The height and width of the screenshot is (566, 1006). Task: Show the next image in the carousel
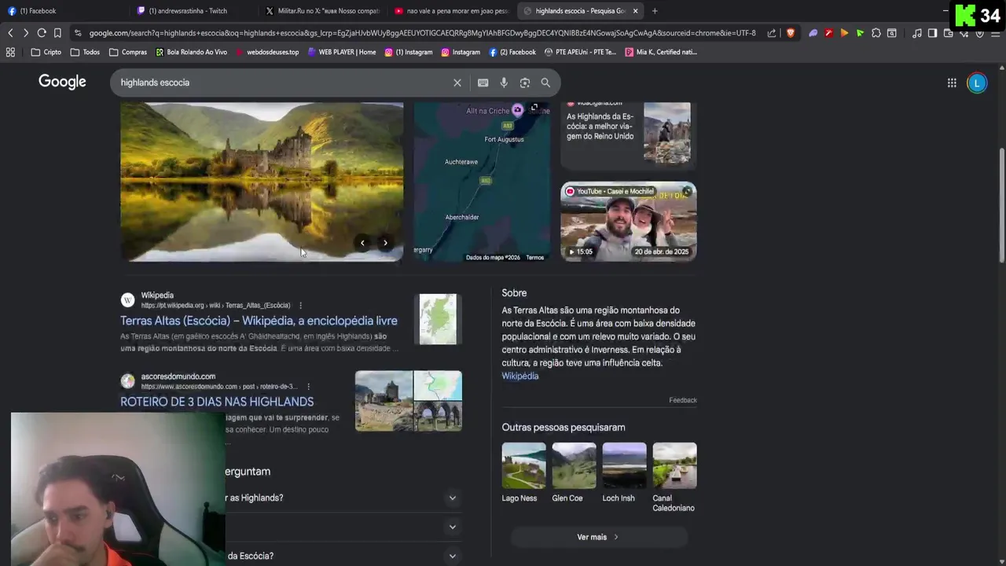(x=385, y=243)
